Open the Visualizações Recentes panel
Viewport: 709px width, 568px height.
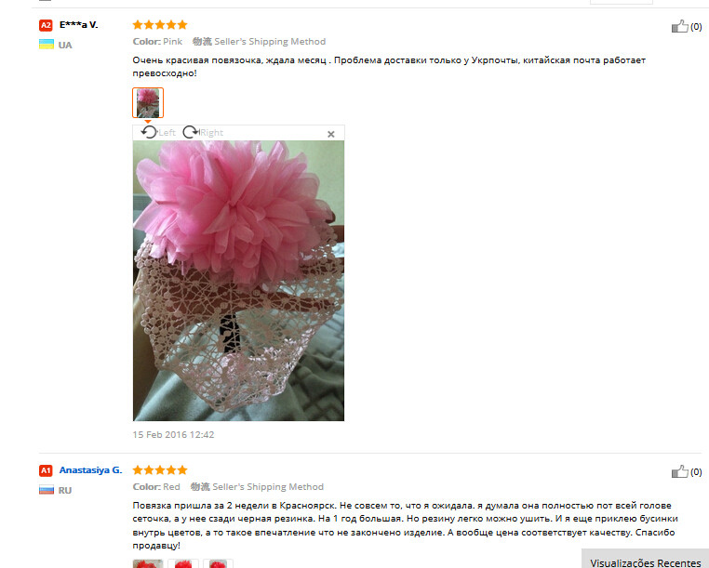[x=645, y=561]
